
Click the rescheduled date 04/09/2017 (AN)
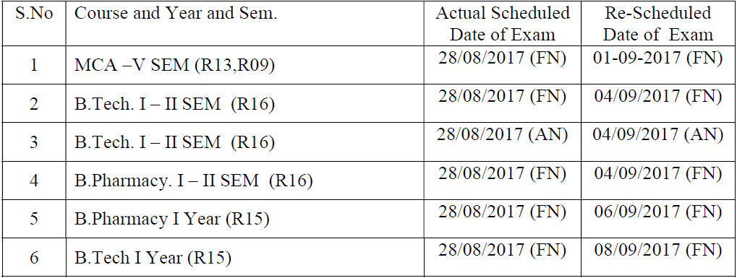(x=657, y=135)
